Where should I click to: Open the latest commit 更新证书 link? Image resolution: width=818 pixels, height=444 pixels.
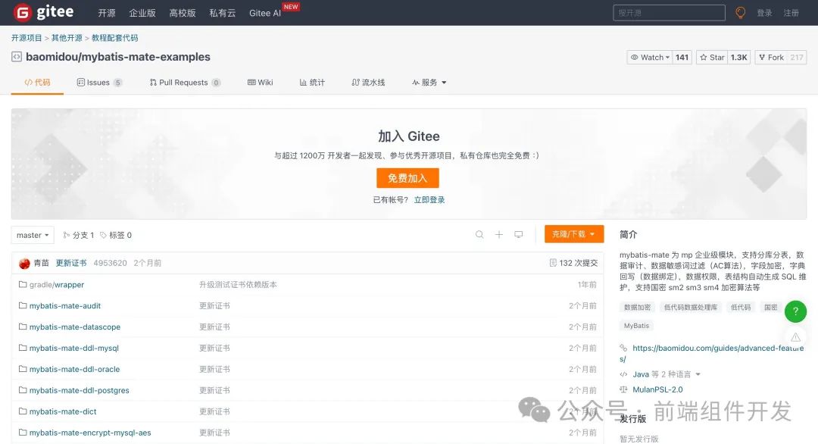tap(71, 263)
